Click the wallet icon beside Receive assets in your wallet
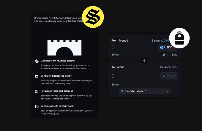The image size is (202, 131). click(37, 107)
